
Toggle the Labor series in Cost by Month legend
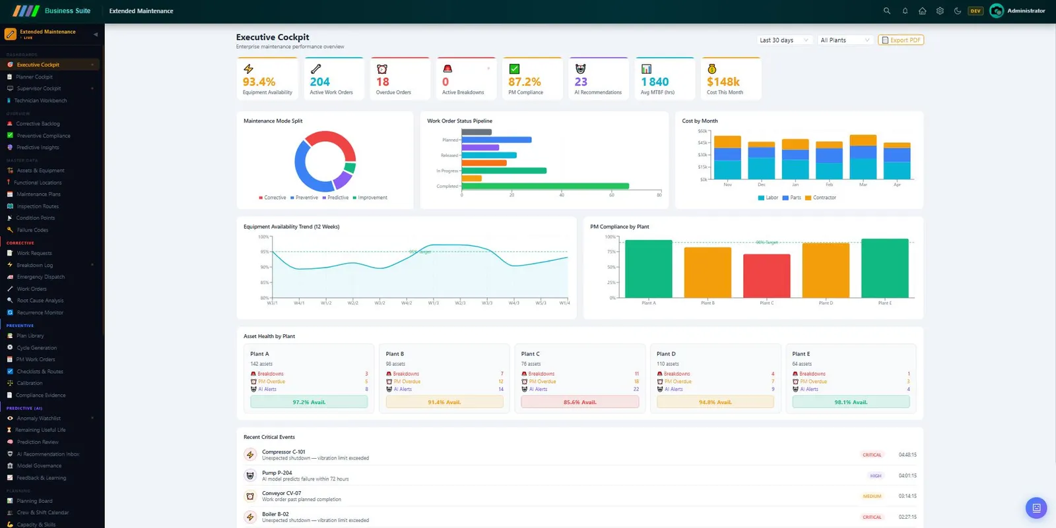(x=768, y=198)
